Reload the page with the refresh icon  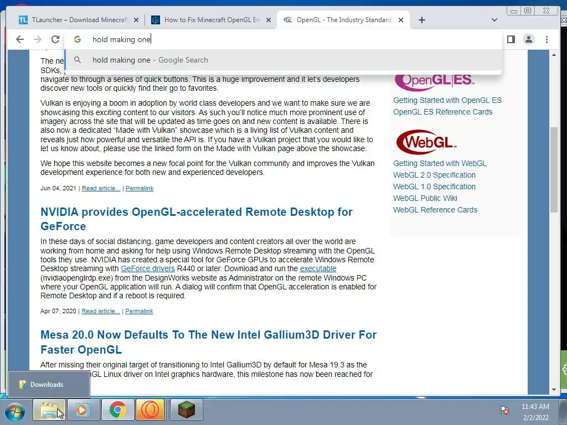[x=55, y=39]
